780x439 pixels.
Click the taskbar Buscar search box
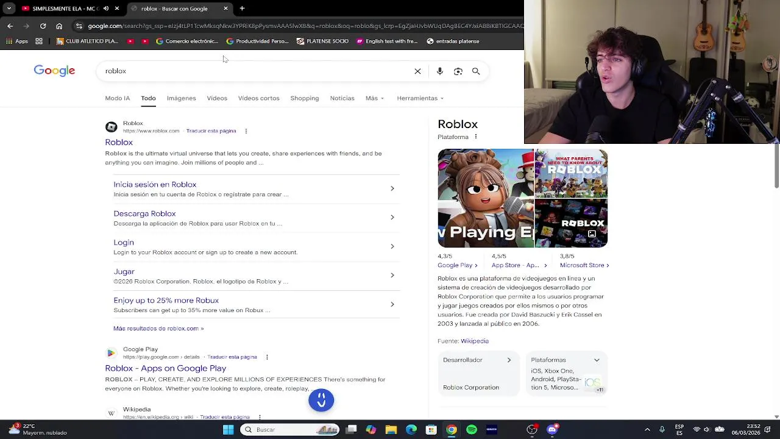point(289,430)
